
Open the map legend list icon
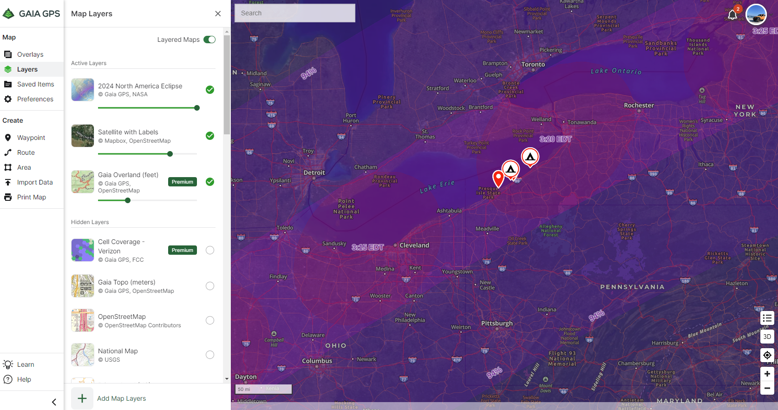767,318
